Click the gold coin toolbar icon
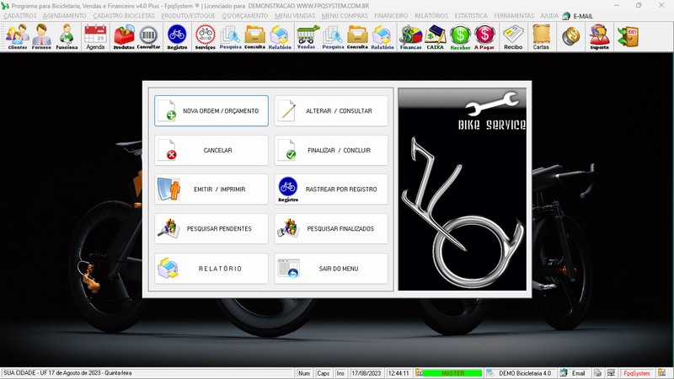The image size is (674, 379). click(571, 36)
